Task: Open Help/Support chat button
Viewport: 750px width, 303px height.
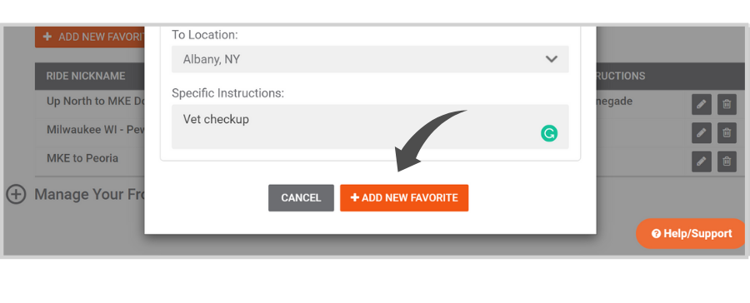Action: tap(691, 234)
